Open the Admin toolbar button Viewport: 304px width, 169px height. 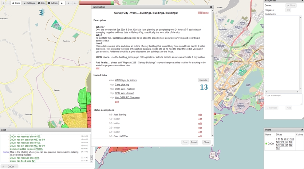tap(52, 3)
